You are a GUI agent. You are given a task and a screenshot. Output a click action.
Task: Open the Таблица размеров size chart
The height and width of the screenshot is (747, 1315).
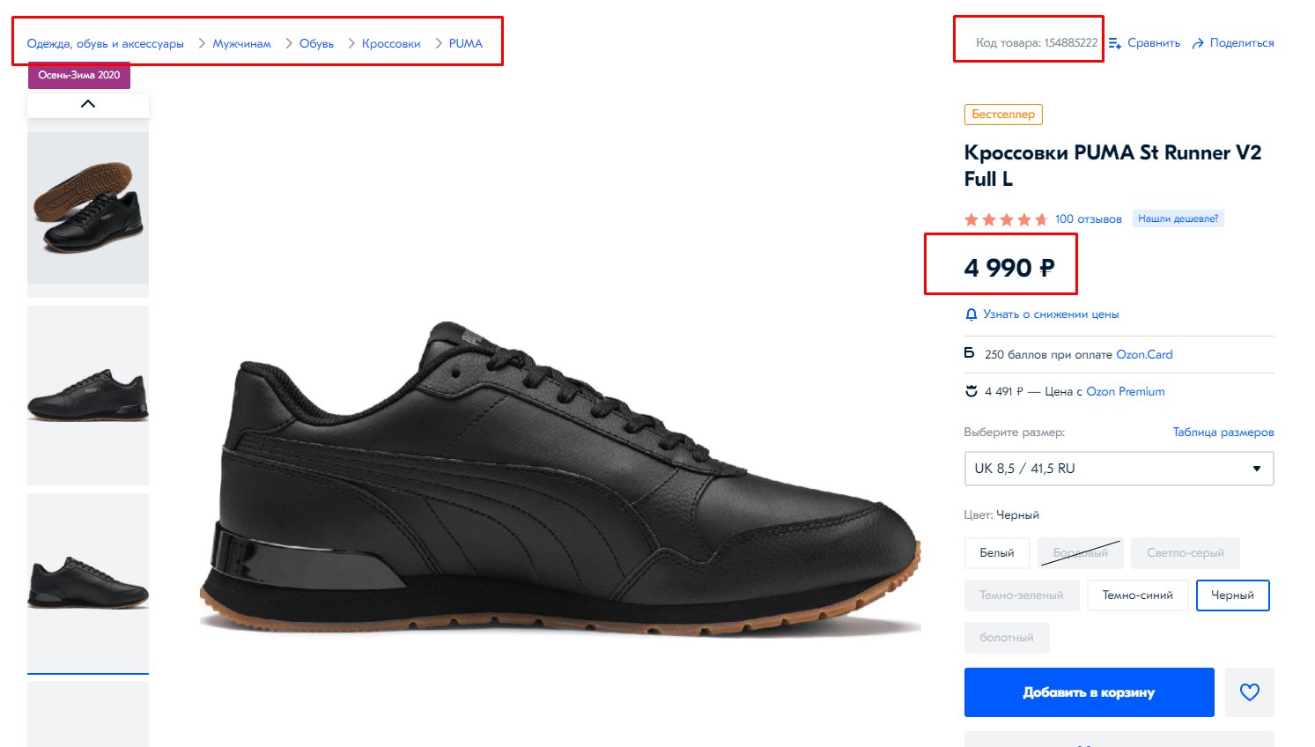point(1223,433)
